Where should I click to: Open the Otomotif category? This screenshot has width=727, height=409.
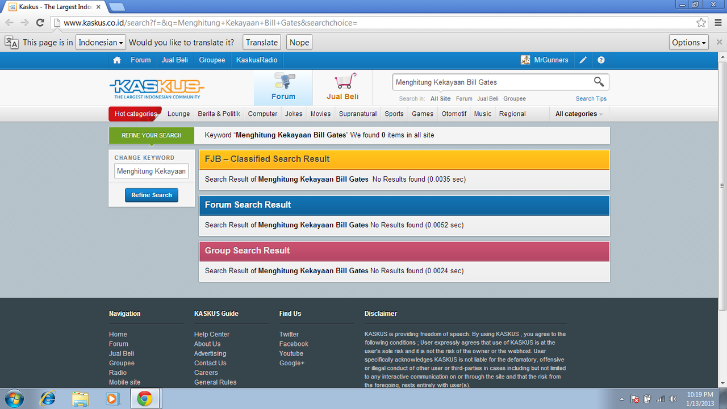coord(454,114)
